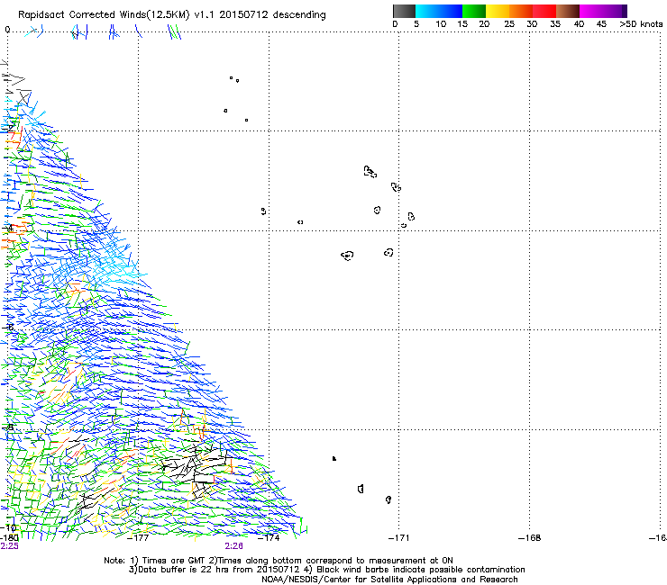Screen dimensions: 667x585
Task: Click the '-168' longitude axis label
Action: [x=530, y=538]
